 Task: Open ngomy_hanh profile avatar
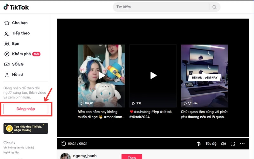point(65,156)
